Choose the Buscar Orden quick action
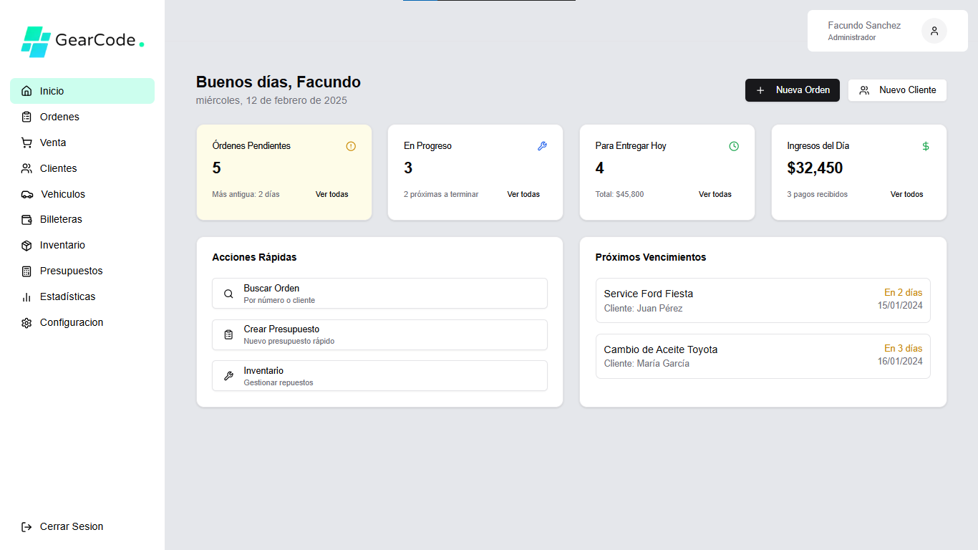Image resolution: width=978 pixels, height=550 pixels. [379, 294]
